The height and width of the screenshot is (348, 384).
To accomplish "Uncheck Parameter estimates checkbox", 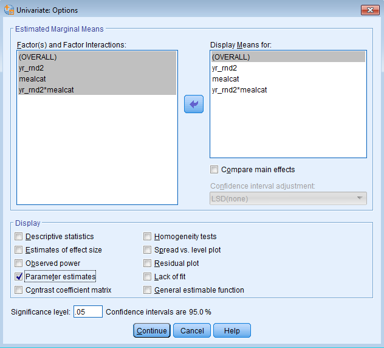I will tap(19, 277).
